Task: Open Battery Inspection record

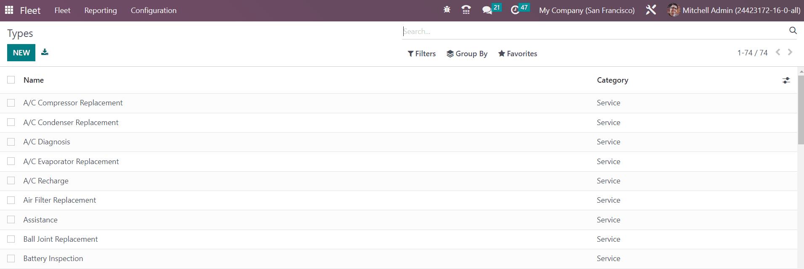Action: tap(53, 259)
